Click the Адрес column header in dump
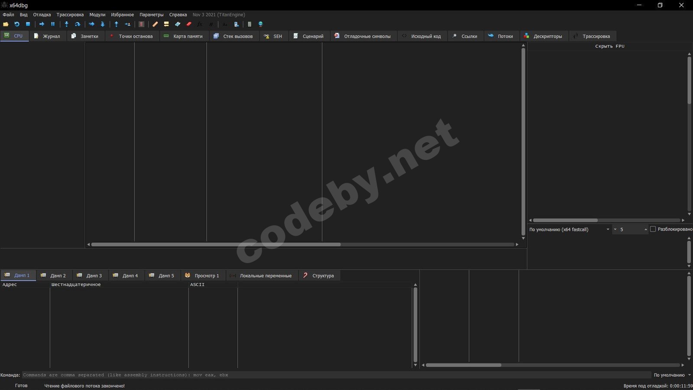The image size is (693, 390). (x=25, y=285)
